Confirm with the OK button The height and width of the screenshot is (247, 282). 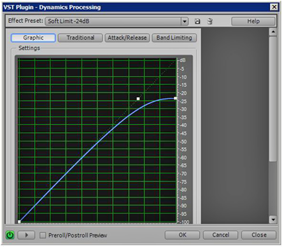point(182,235)
